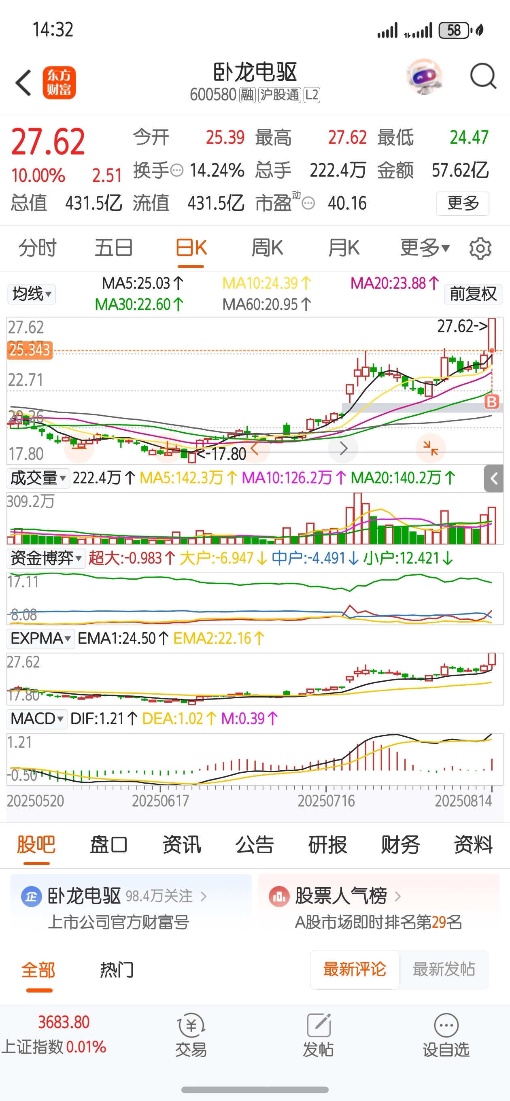Tap the post compose icon
The width and height of the screenshot is (510, 1101).
[319, 1025]
